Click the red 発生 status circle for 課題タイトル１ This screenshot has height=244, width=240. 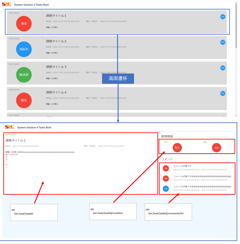(24, 24)
